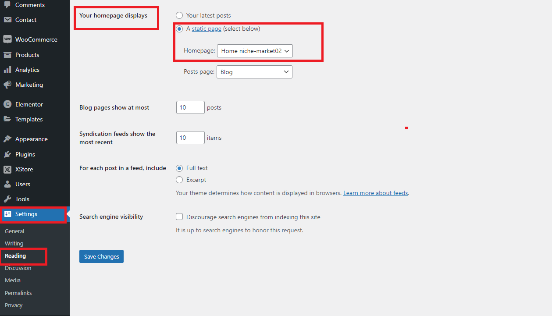The image size is (552, 316).
Task: Follow the static page link
Action: 207,29
